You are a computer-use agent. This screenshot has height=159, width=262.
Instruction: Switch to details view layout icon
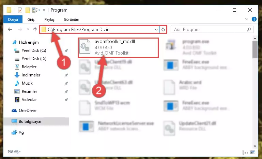tap(245, 152)
